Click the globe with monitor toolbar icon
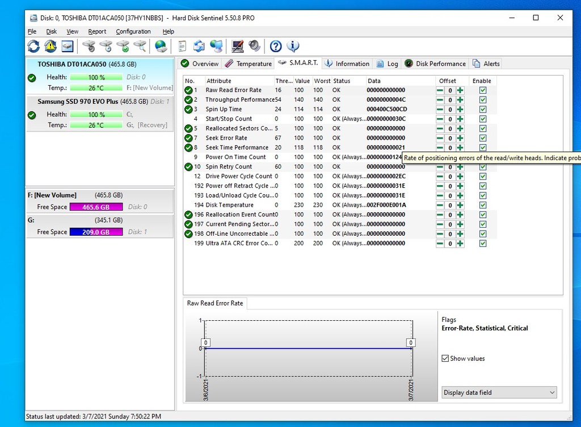The width and height of the screenshot is (581, 427). click(216, 47)
